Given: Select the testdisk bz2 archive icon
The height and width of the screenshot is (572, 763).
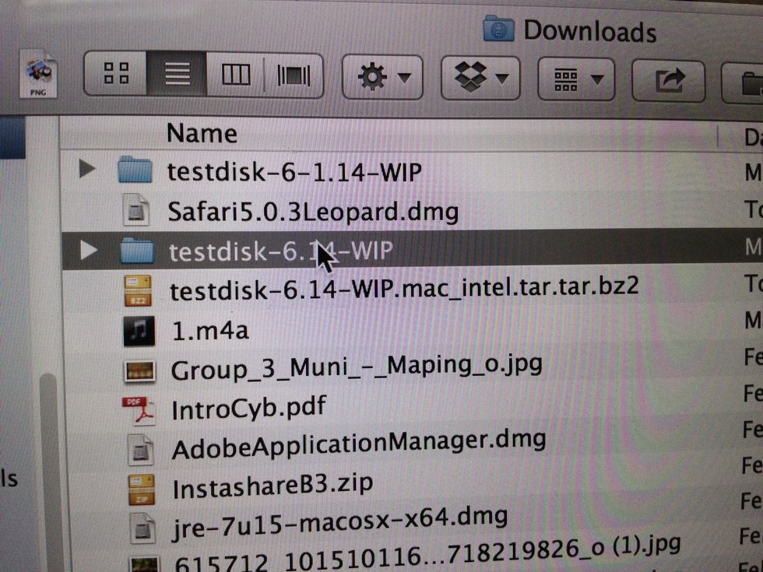Looking at the screenshot, I should click(x=138, y=290).
